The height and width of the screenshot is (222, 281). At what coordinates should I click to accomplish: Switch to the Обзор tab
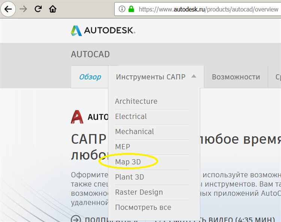(x=90, y=77)
